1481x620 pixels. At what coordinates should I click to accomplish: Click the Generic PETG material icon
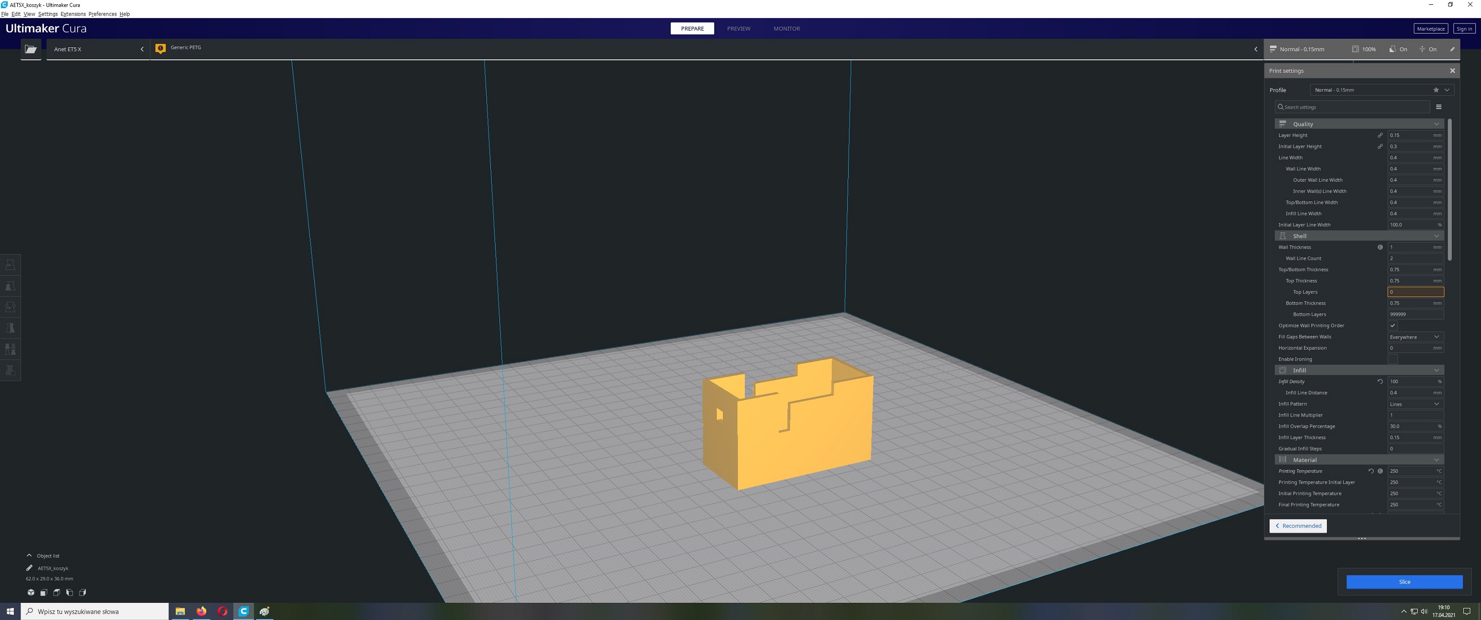click(160, 49)
